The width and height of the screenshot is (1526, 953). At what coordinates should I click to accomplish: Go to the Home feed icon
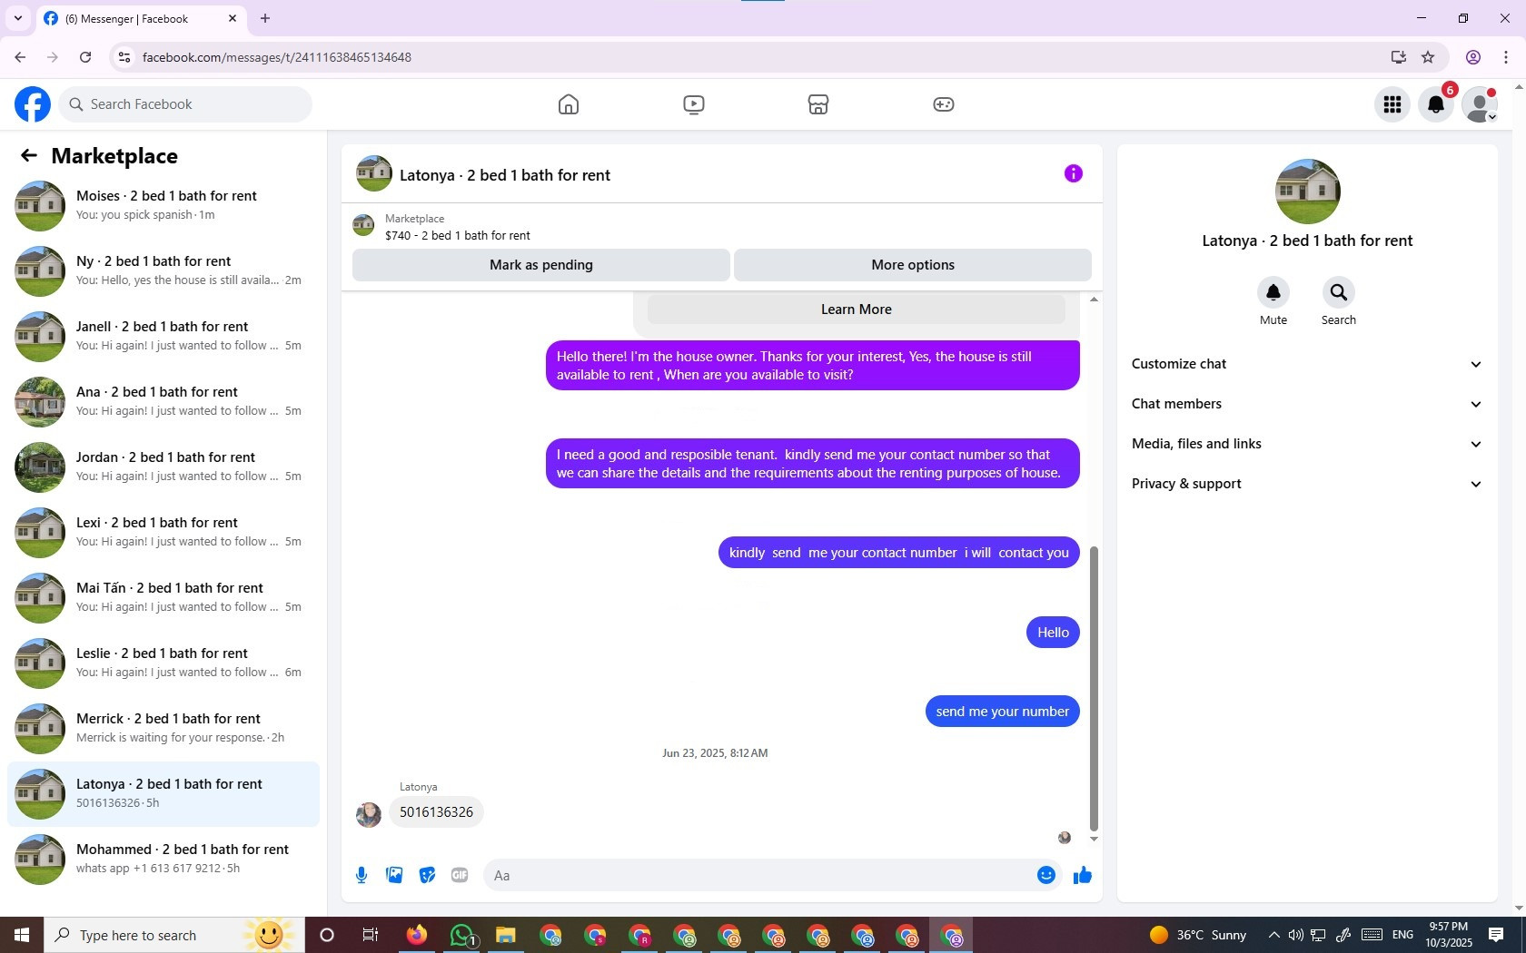(569, 104)
